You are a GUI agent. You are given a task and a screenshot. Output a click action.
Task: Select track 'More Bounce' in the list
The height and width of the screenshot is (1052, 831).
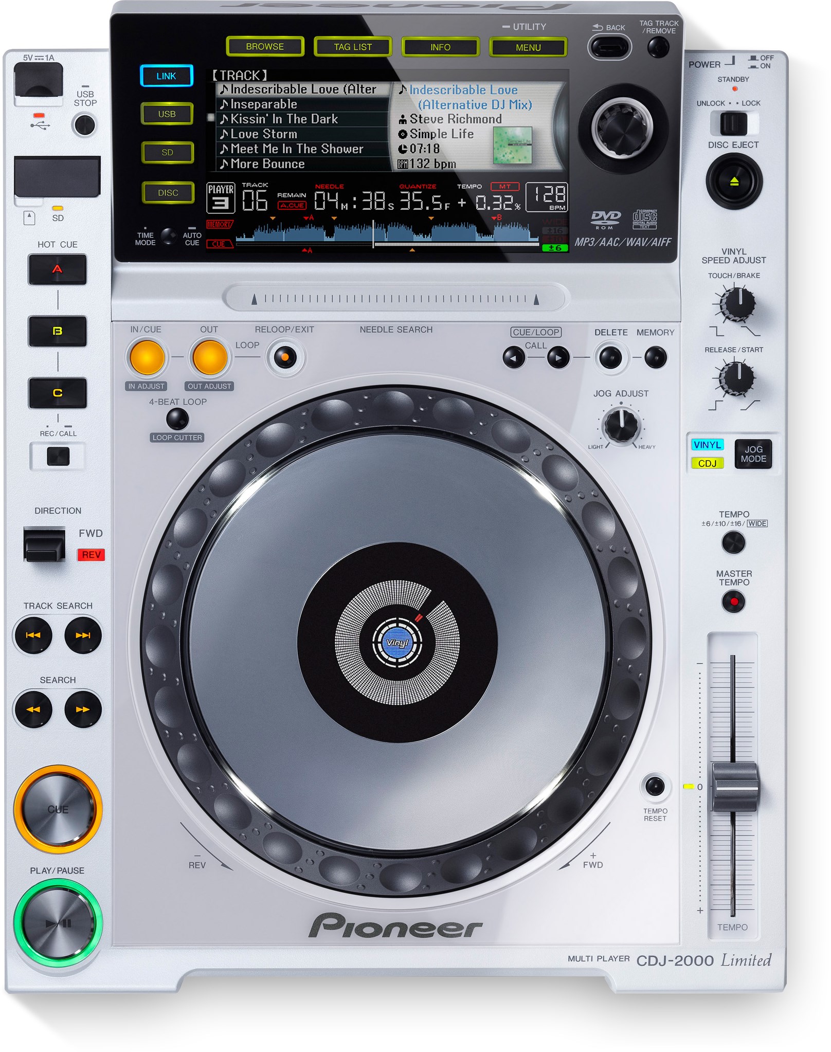click(x=303, y=164)
